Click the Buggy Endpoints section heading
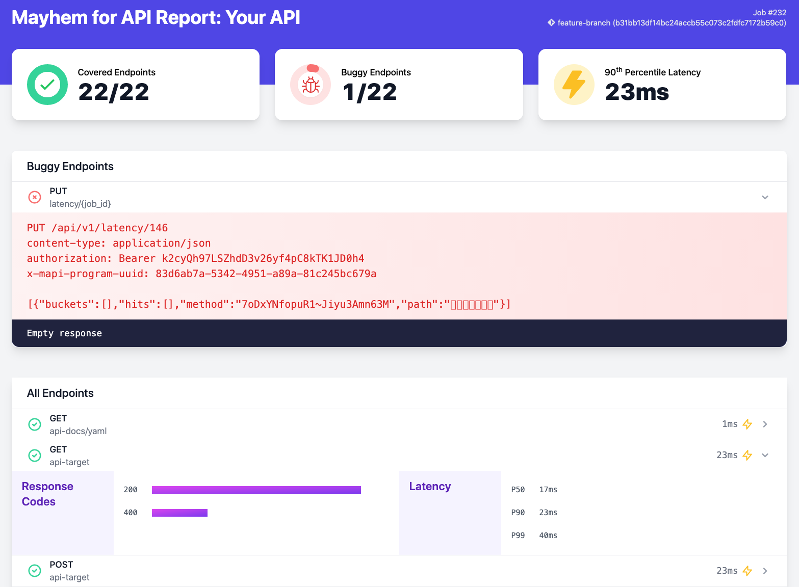Viewport: 799px width, 587px height. click(x=70, y=166)
